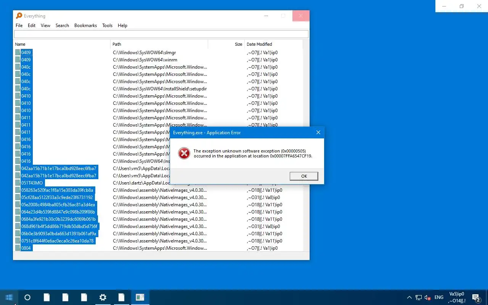The width and height of the screenshot is (488, 305).
Task: Click folder icon beside 064e23d4b539fd8847e9c098b209f86b
Action: pyautogui.click(x=18, y=212)
